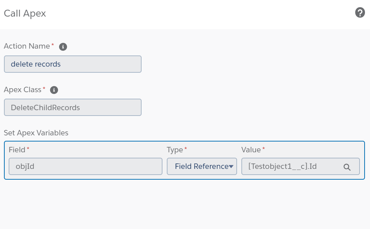Change the Type selection for objId variable
This screenshot has width=370, height=229.
tap(202, 166)
